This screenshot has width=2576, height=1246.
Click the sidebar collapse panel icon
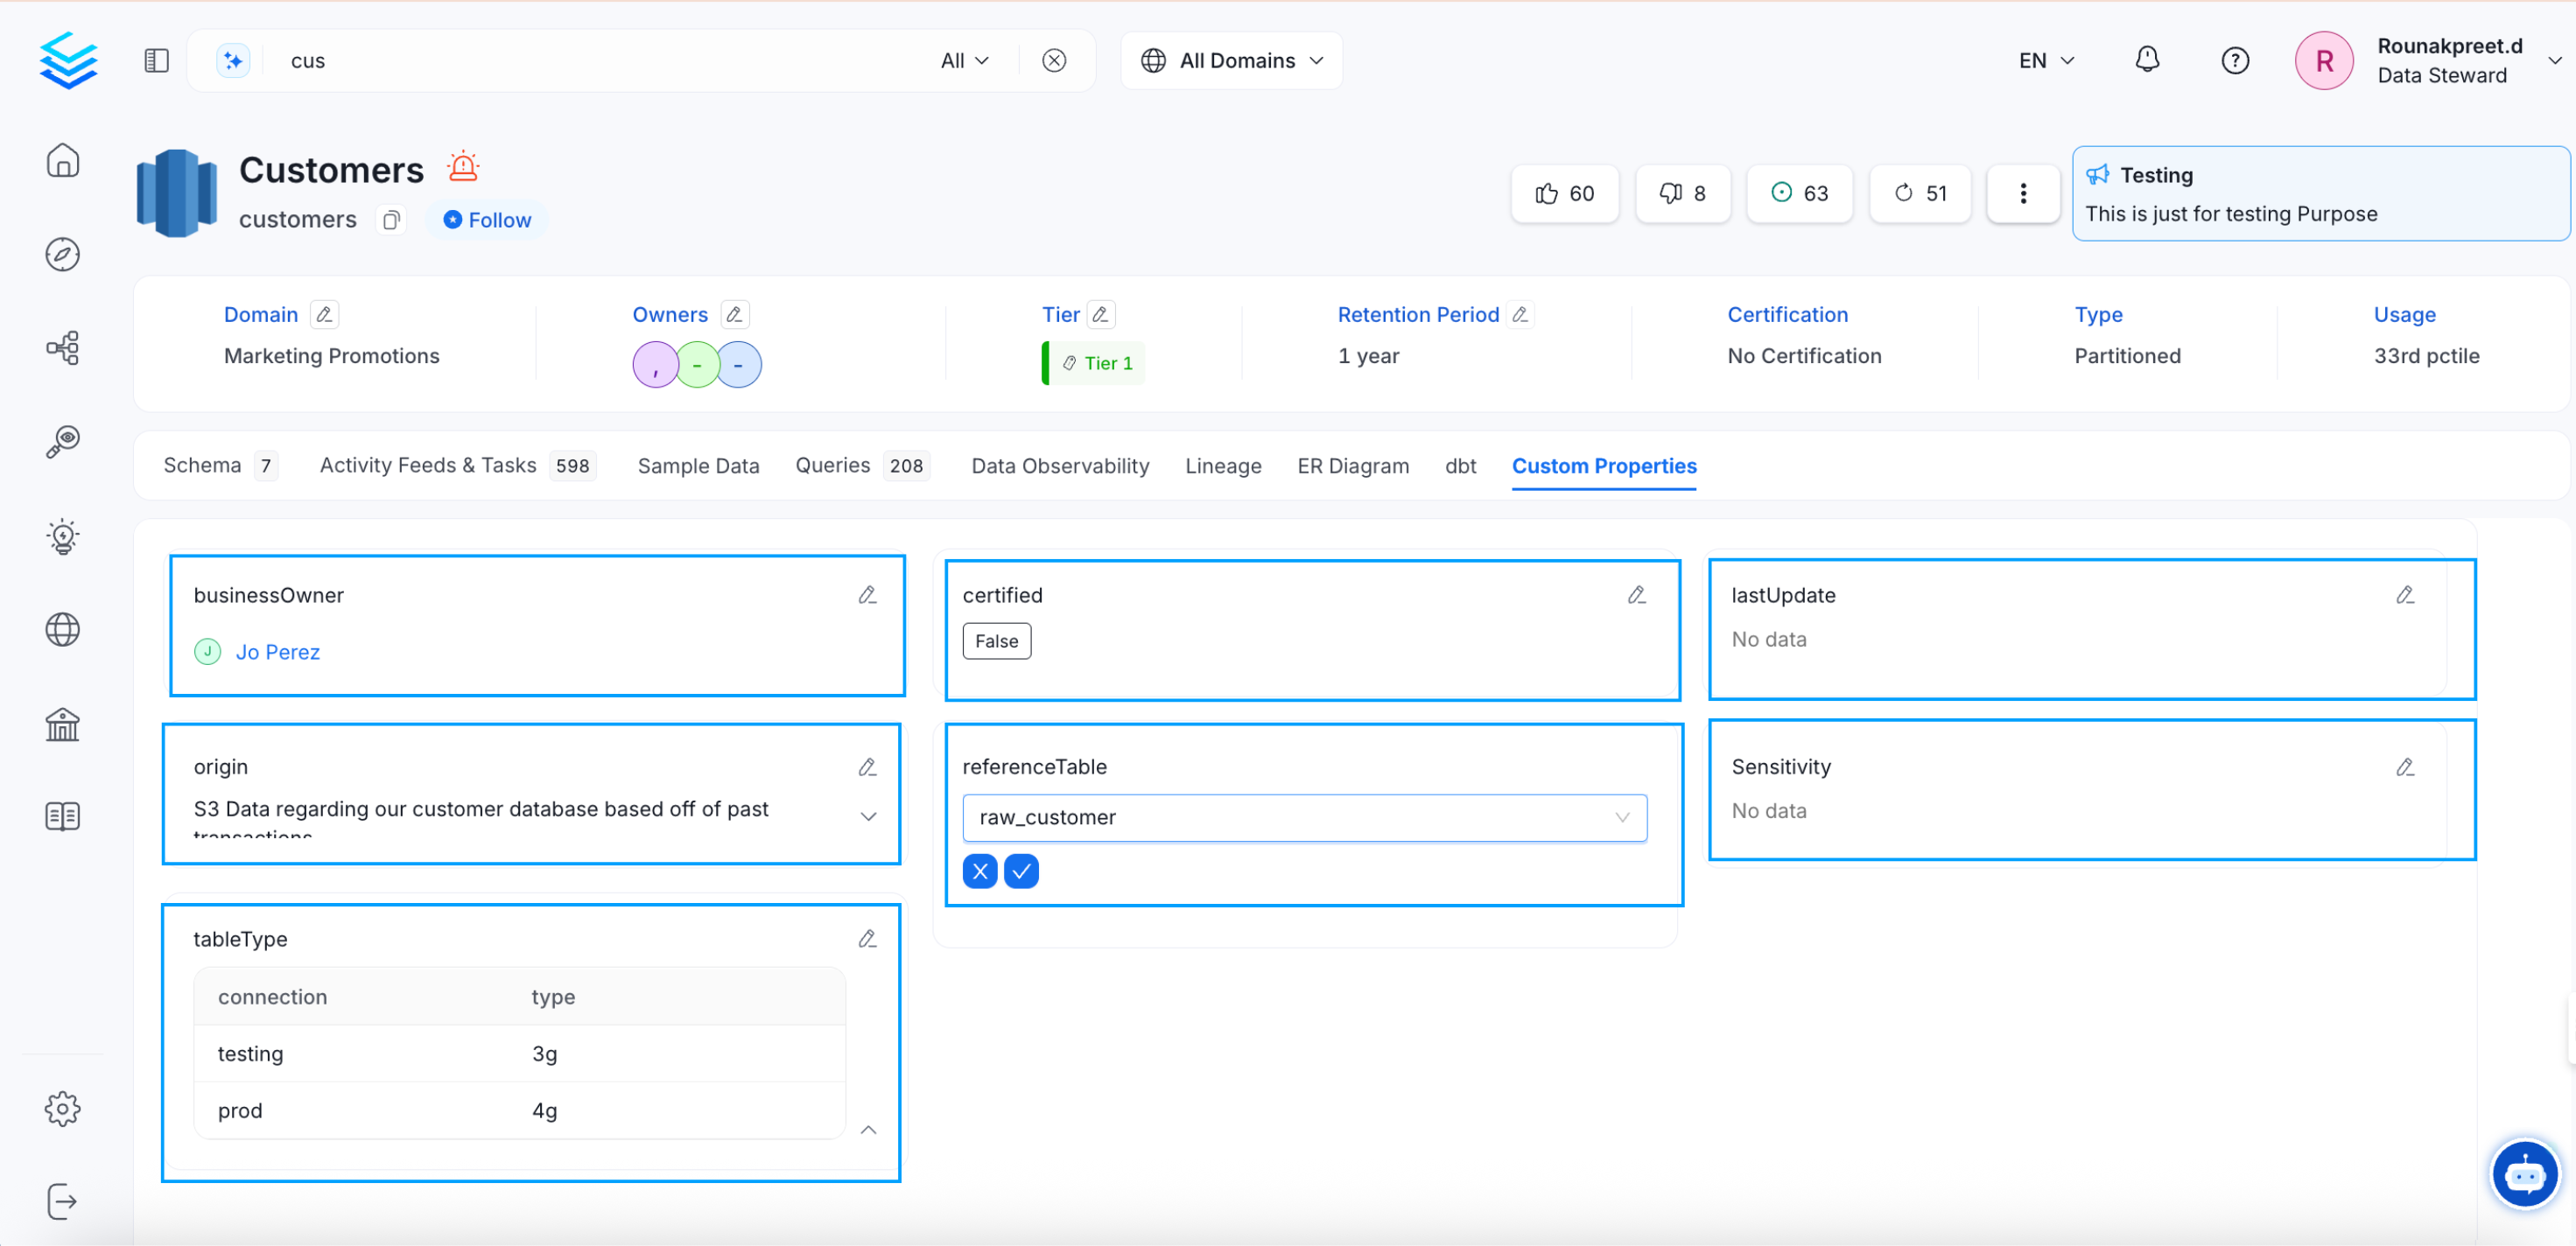[x=156, y=60]
